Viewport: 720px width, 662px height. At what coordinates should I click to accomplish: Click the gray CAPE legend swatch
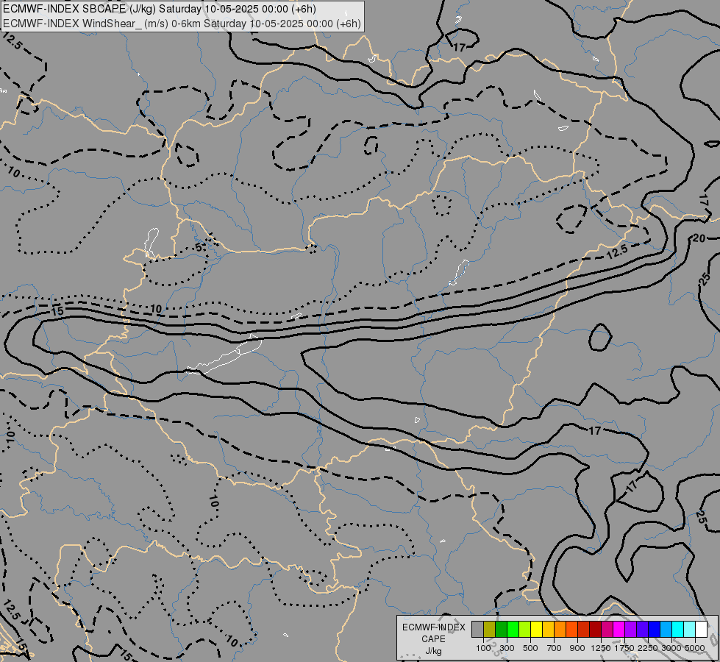pos(477,629)
